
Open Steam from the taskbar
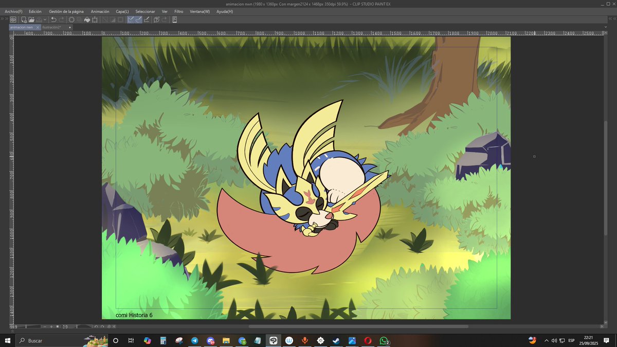pos(336,340)
